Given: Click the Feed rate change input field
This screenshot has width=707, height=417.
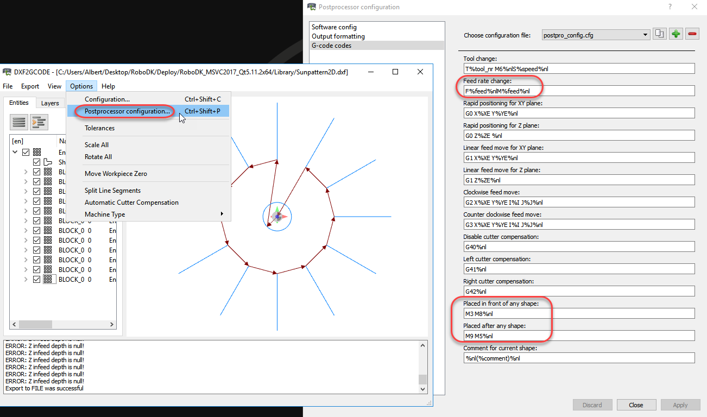Looking at the screenshot, I should 578,91.
